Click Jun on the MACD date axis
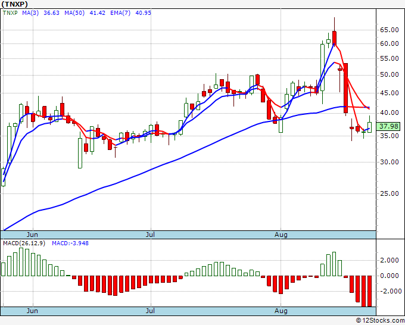 coord(32,311)
